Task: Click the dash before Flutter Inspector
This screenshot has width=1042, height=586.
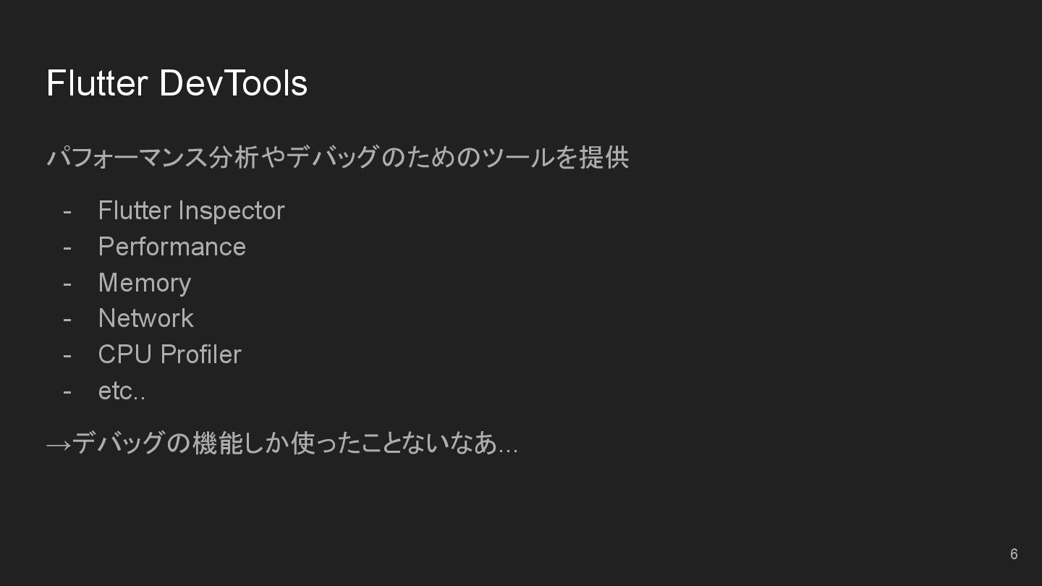Action: [x=67, y=212]
